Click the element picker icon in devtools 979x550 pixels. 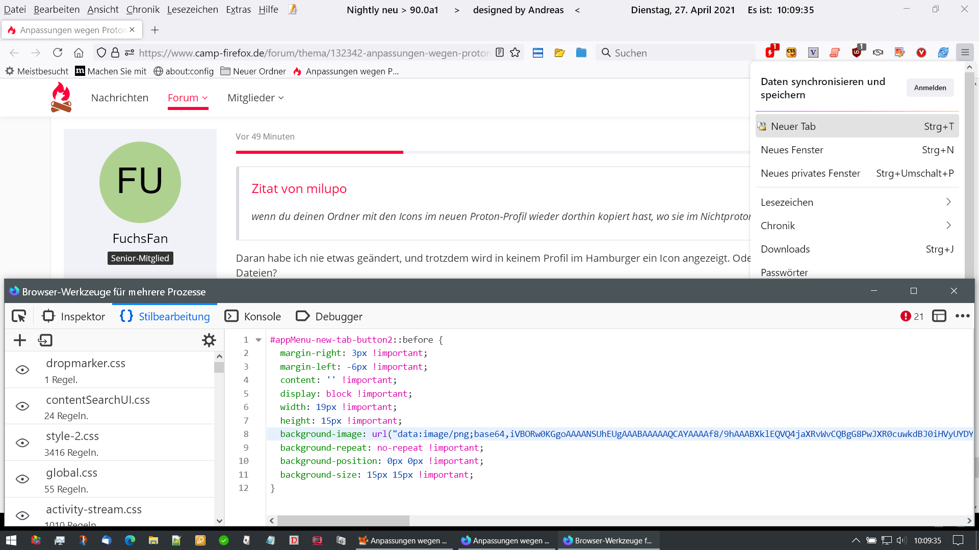click(x=19, y=316)
